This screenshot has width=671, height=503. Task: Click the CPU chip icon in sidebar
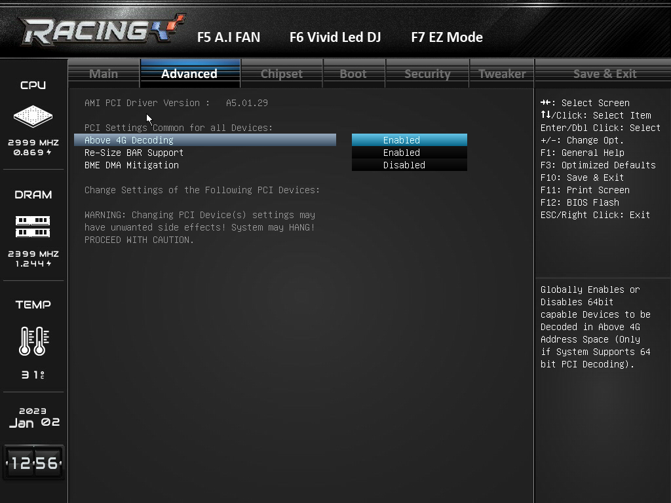pyautogui.click(x=33, y=117)
